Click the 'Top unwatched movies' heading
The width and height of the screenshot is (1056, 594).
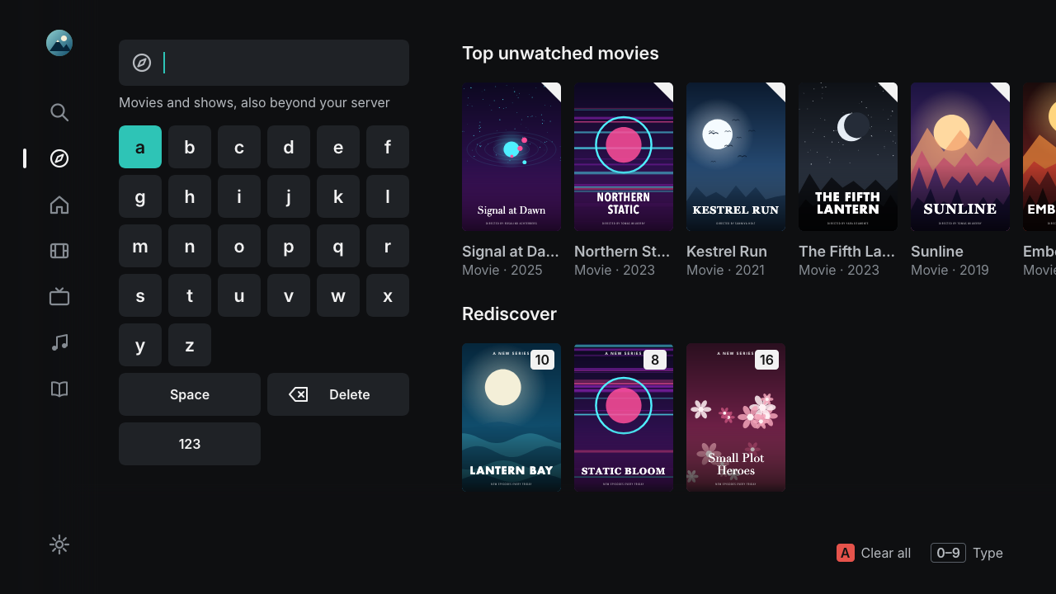pos(560,53)
